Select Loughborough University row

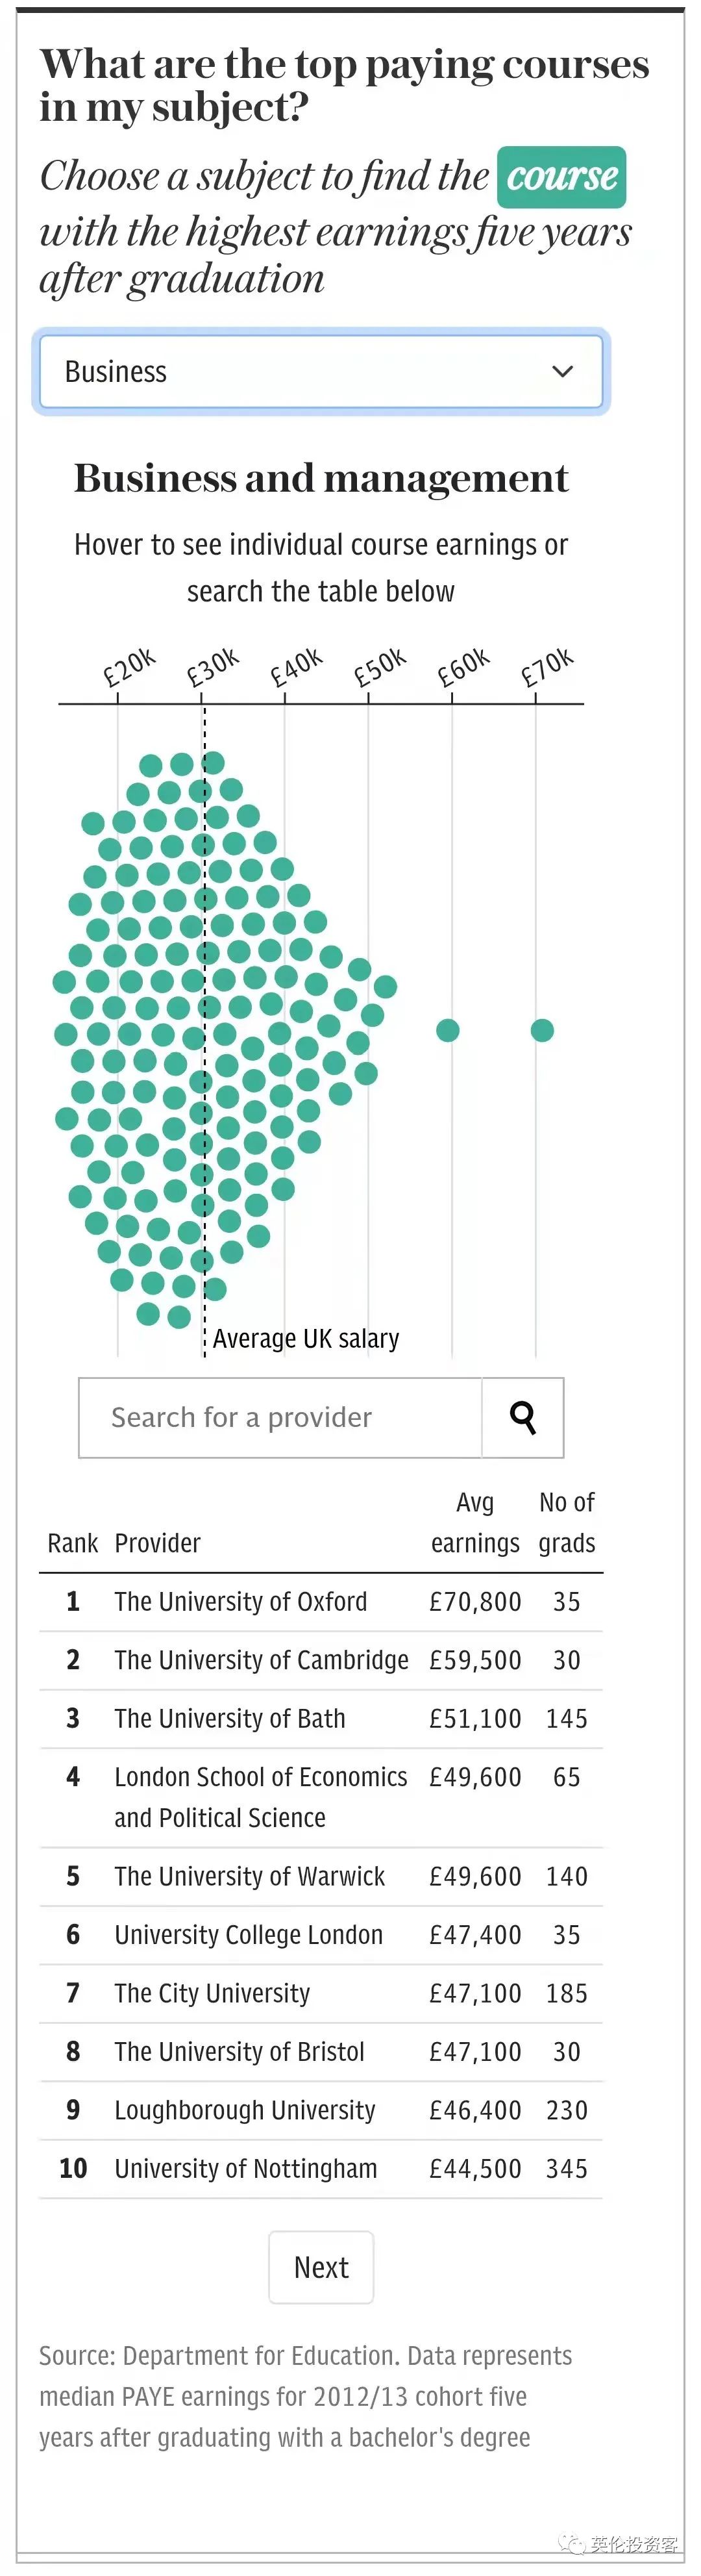(x=321, y=2111)
